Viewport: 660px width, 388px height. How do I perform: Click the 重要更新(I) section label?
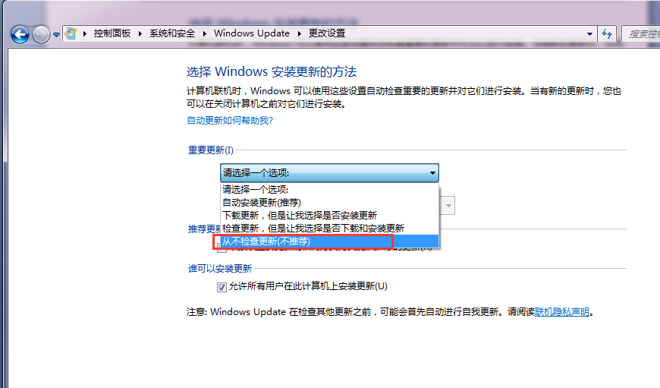pyautogui.click(x=210, y=150)
